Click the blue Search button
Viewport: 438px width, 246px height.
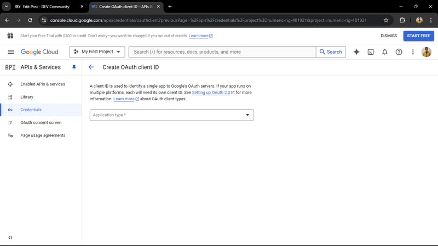331,52
